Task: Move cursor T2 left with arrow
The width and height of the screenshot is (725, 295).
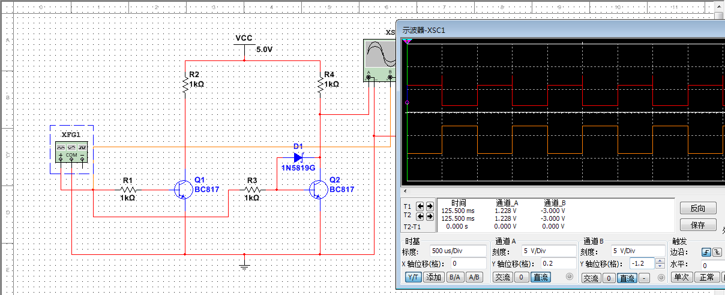Action: coord(420,216)
